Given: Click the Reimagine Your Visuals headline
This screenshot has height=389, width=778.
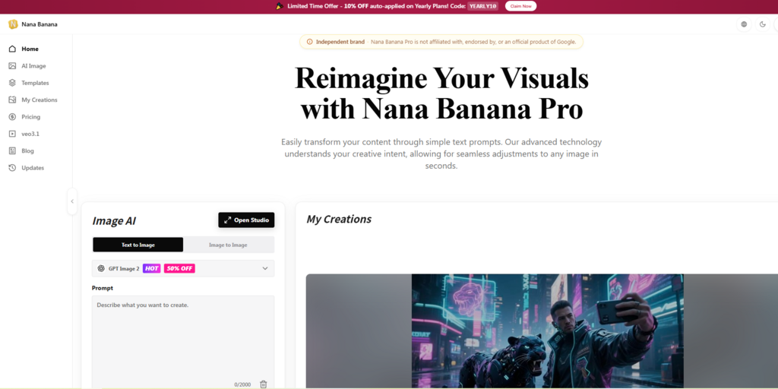Looking at the screenshot, I should tap(441, 93).
